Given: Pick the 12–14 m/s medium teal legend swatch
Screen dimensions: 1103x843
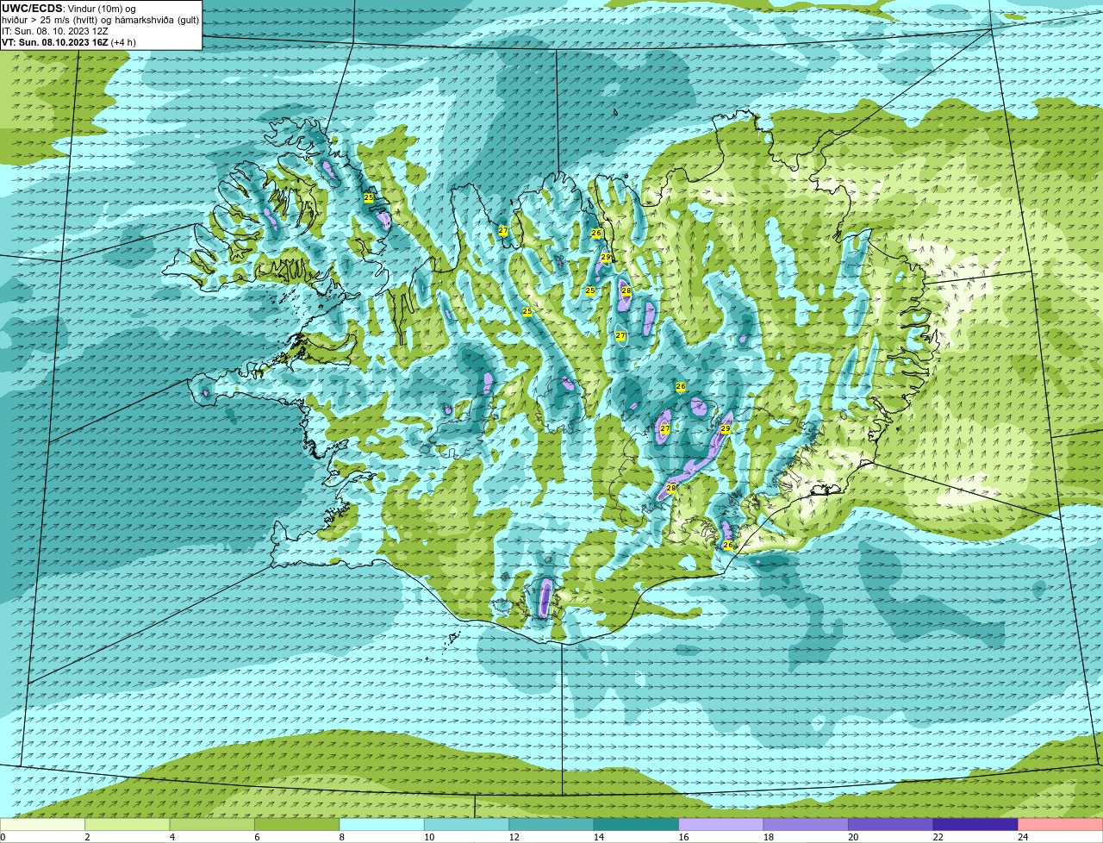Looking at the screenshot, I should pyautogui.click(x=551, y=825).
